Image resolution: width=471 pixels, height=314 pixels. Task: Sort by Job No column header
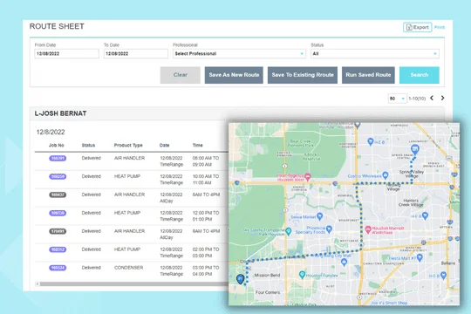(57, 145)
